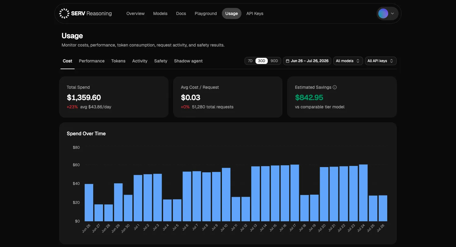Click the 51,280 total requests text

pos(213,107)
